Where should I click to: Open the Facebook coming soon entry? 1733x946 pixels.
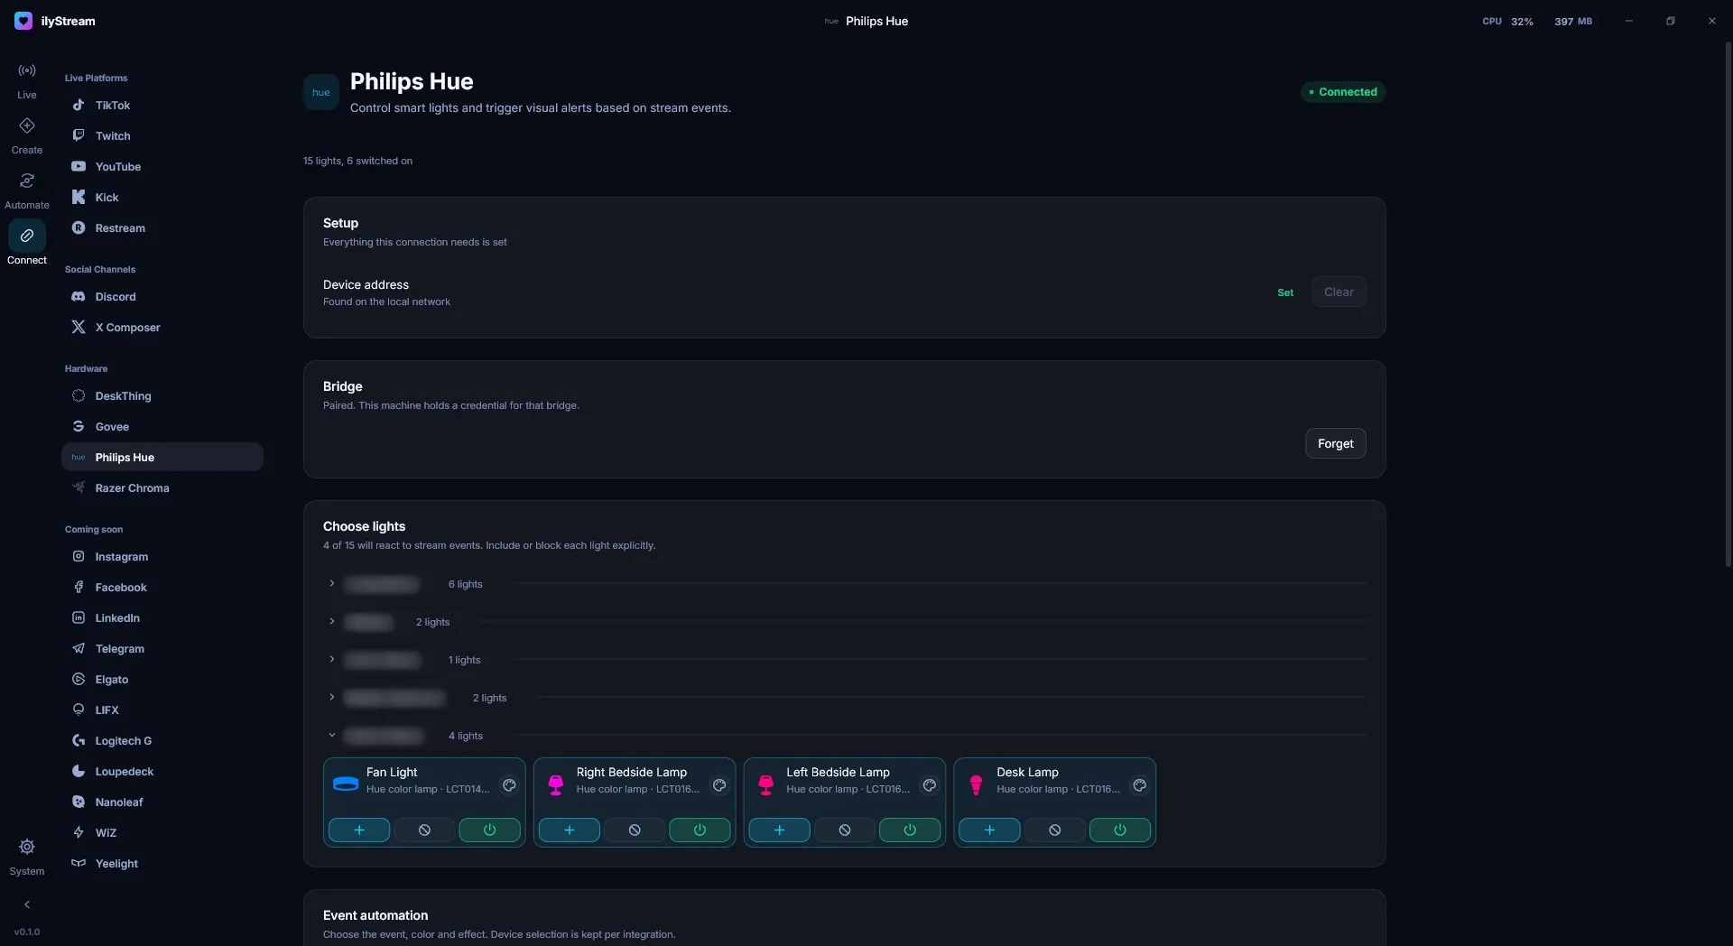pyautogui.click(x=162, y=588)
